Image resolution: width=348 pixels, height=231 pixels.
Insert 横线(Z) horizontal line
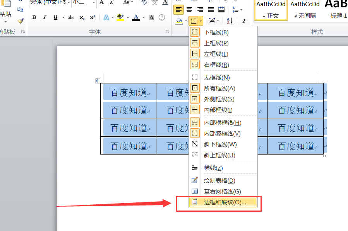[223, 168]
